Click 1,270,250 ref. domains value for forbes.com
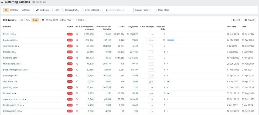 (x=89, y=34)
